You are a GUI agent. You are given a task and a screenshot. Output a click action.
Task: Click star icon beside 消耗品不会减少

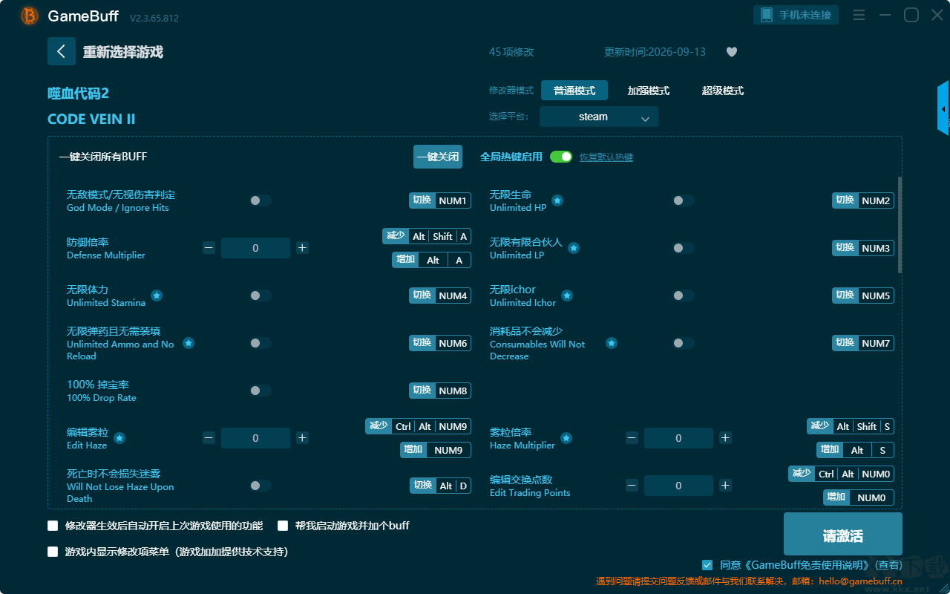612,343
